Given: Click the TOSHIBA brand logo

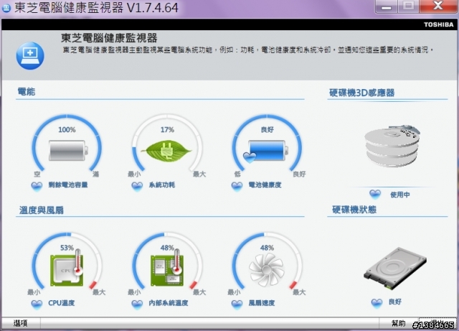Looking at the screenshot, I should click(x=438, y=24).
